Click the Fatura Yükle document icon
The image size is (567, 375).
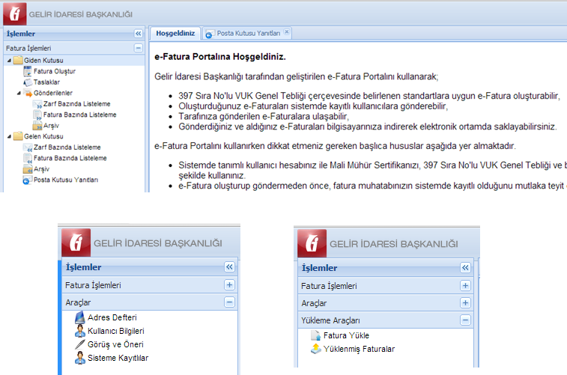(315, 336)
